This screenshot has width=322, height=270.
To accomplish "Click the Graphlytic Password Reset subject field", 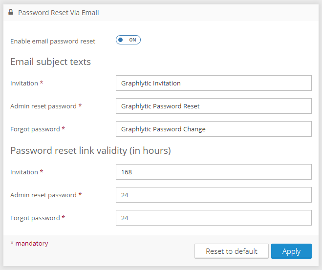I will (214, 106).
